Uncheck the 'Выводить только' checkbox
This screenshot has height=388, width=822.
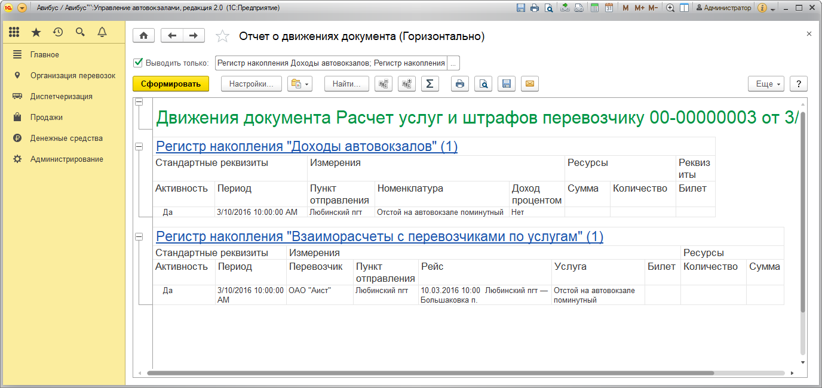pos(138,63)
